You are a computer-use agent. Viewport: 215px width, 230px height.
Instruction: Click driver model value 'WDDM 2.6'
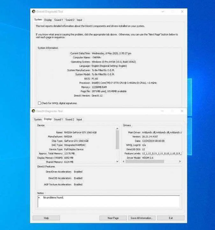coord(148,158)
